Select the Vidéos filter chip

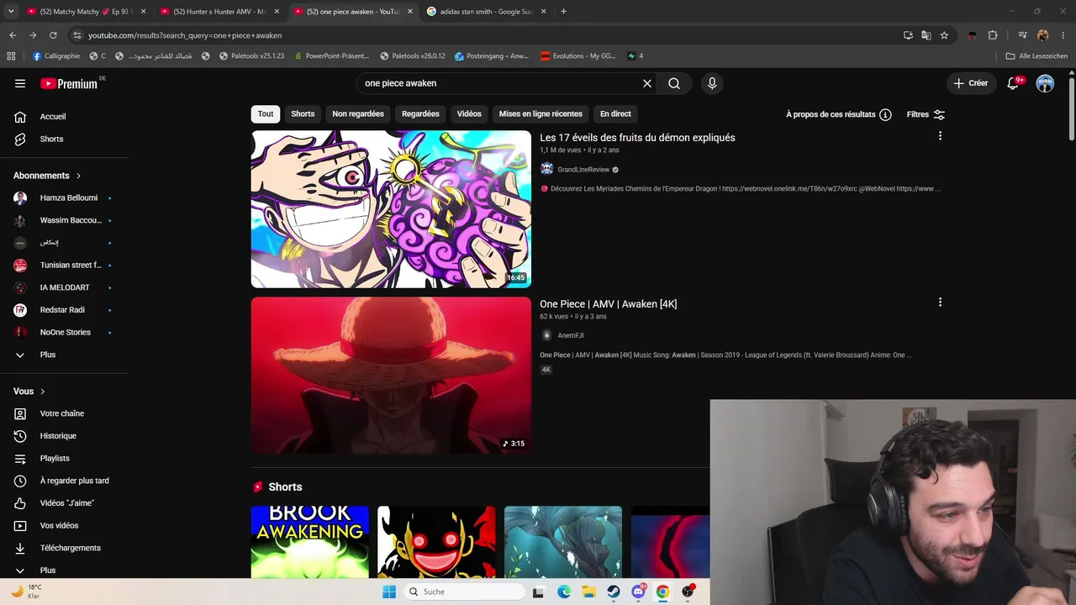[469, 114]
